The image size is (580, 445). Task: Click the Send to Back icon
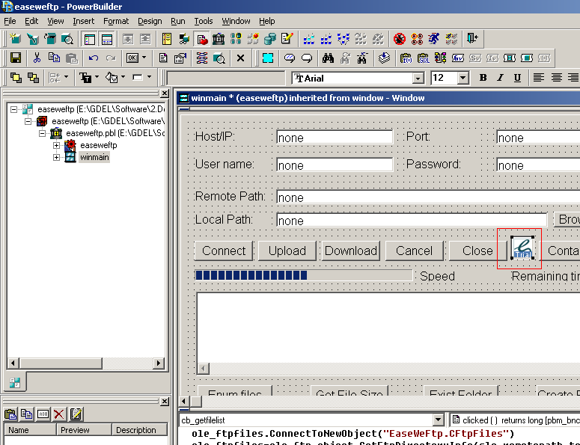(x=33, y=78)
